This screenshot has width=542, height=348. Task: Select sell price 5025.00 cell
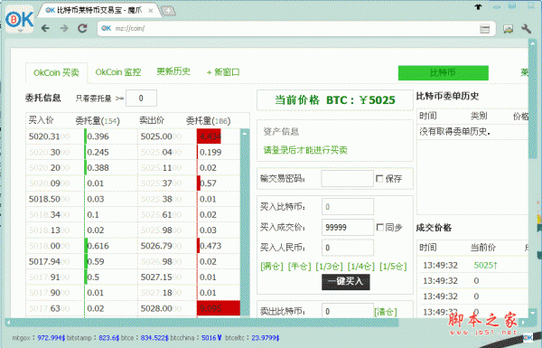pos(166,136)
